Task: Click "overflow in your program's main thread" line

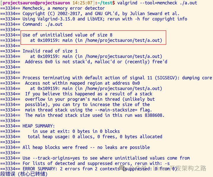Action: 90,99
